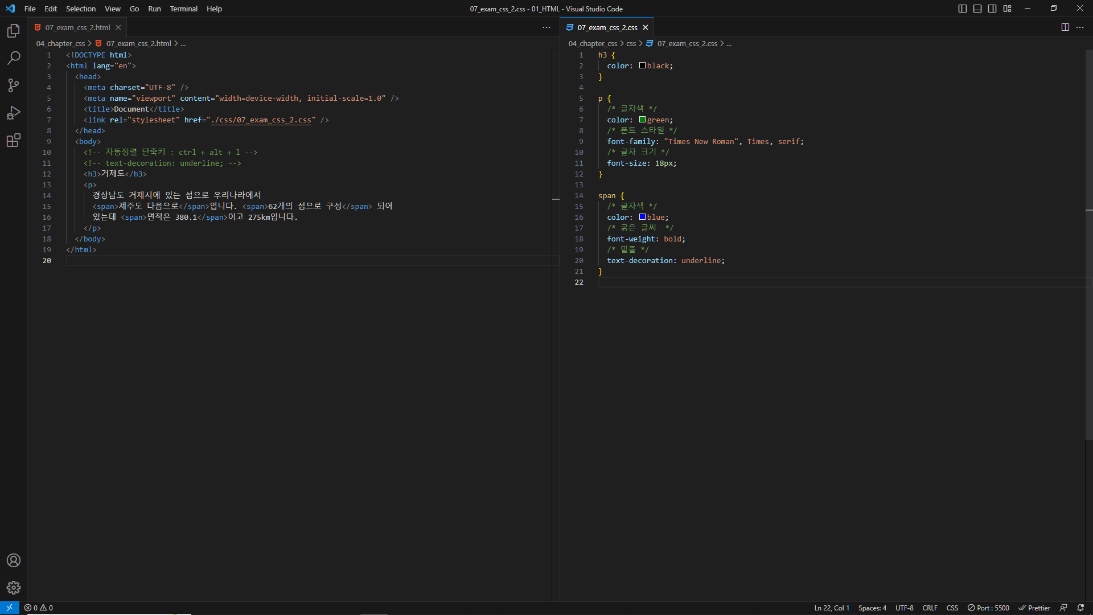The width and height of the screenshot is (1093, 615).
Task: Split the CSS editor to the right
Action: coord(1065,27)
